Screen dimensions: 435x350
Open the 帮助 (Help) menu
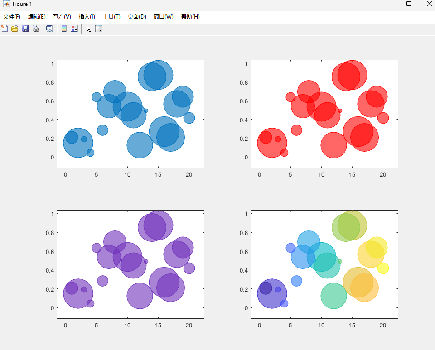189,17
